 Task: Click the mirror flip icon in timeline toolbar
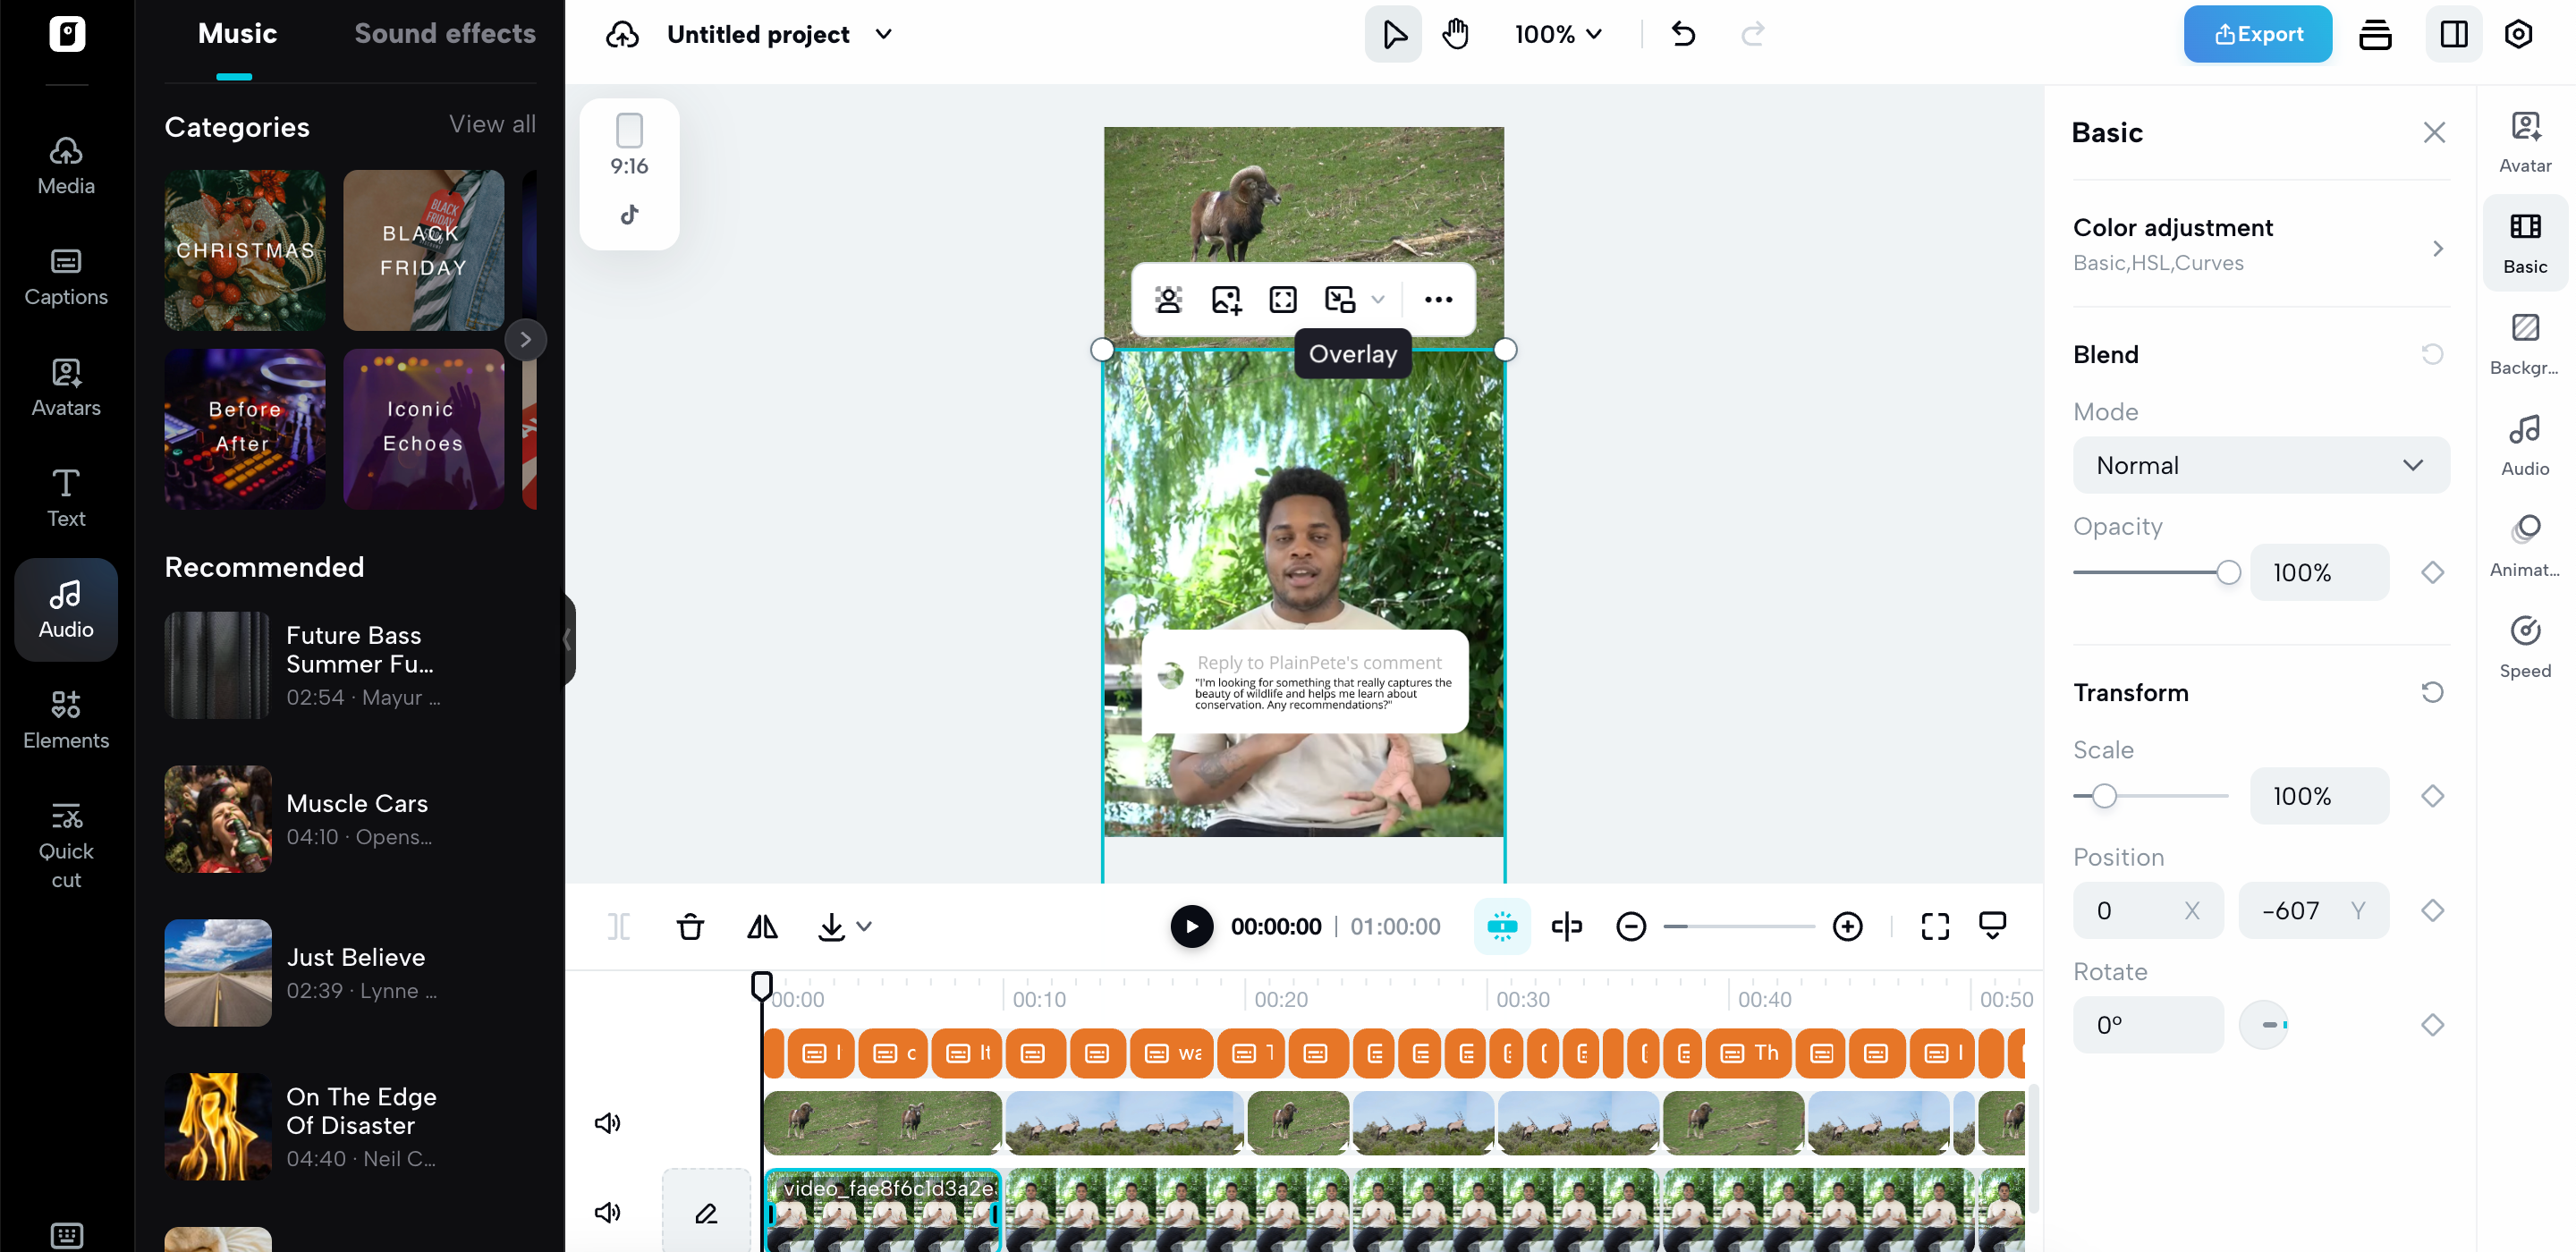[762, 927]
